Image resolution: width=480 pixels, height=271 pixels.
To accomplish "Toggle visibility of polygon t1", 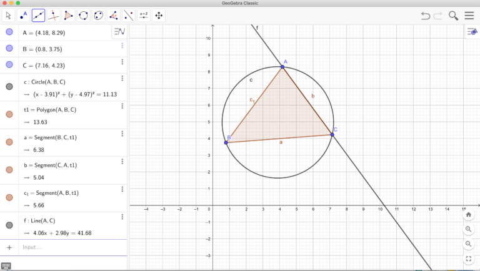I will (9, 114).
